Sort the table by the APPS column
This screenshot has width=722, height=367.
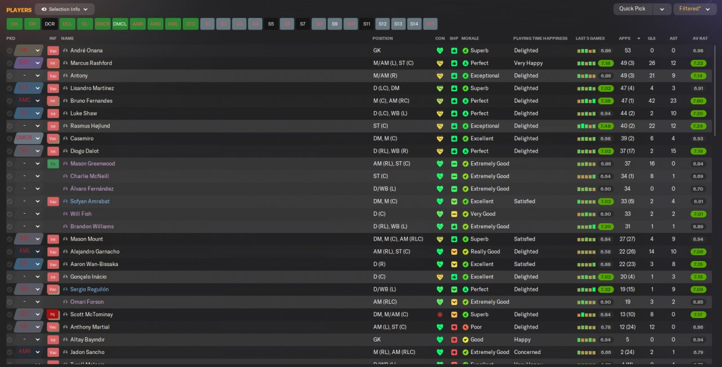click(624, 38)
